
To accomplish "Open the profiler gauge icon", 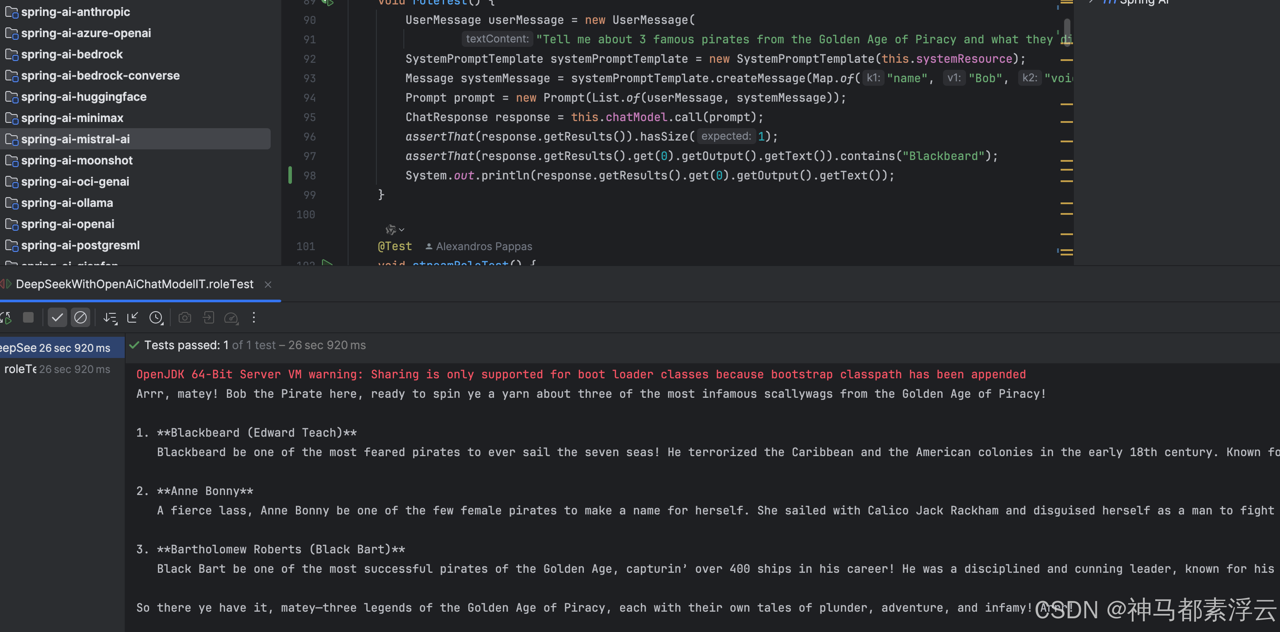I will [232, 318].
